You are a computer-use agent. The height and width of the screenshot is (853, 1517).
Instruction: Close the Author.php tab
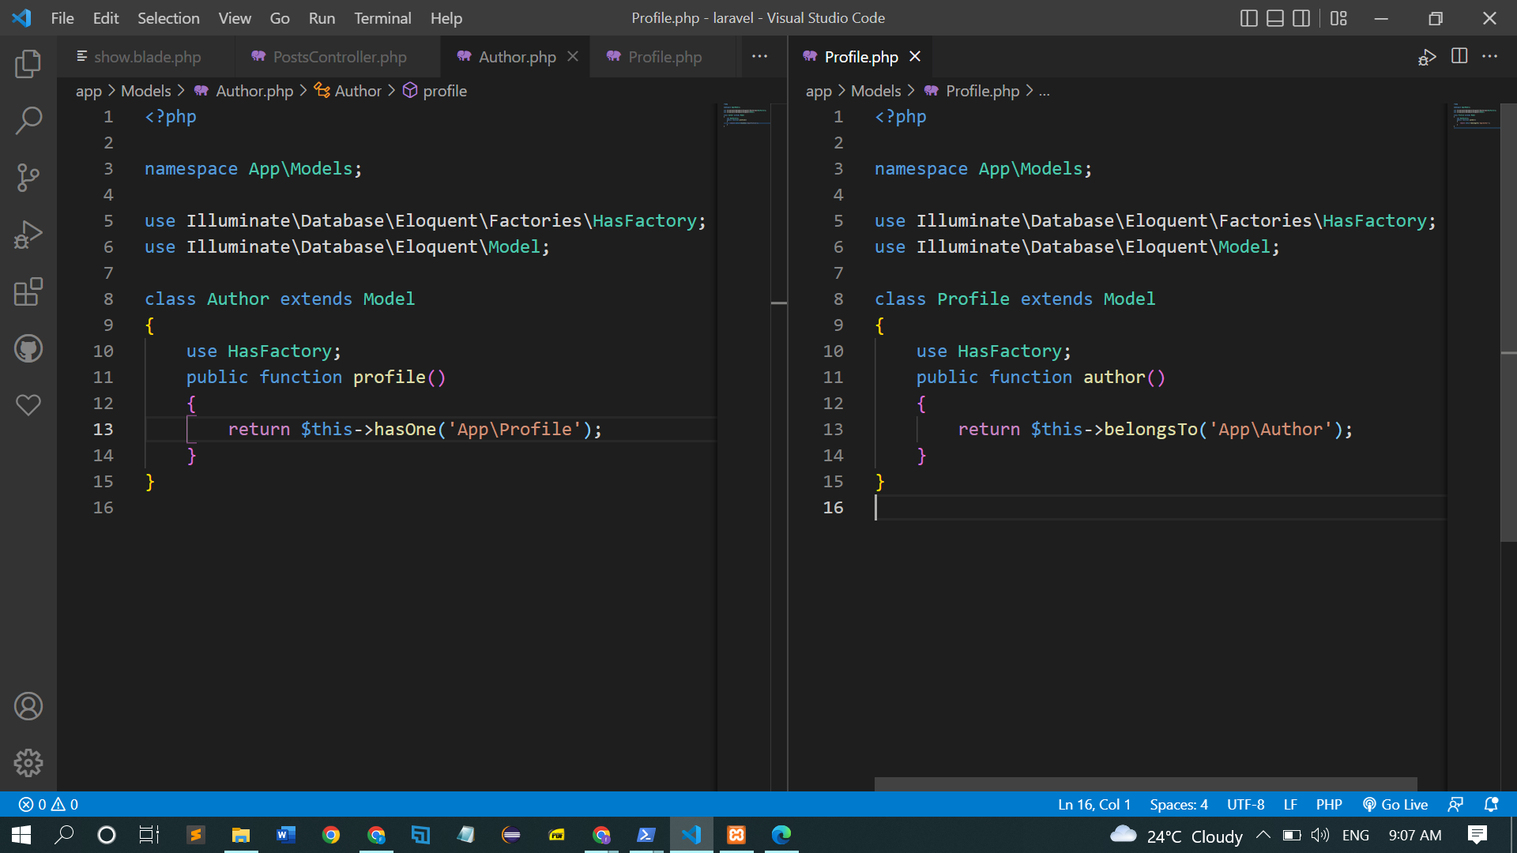[573, 57]
